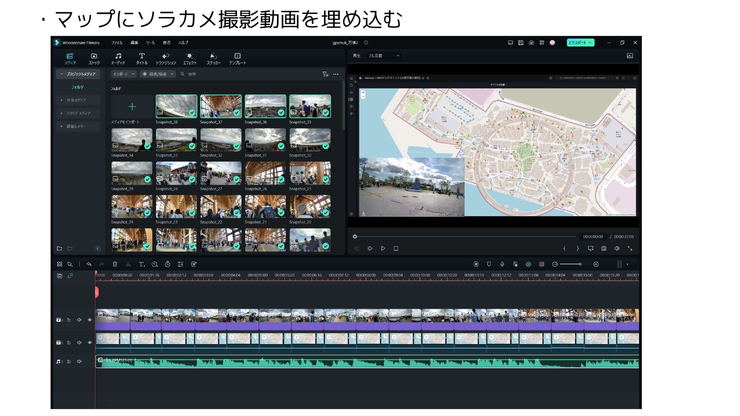The width and height of the screenshot is (740, 416).
Task: Mute the audio track 1 speaker
Action: tap(79, 361)
